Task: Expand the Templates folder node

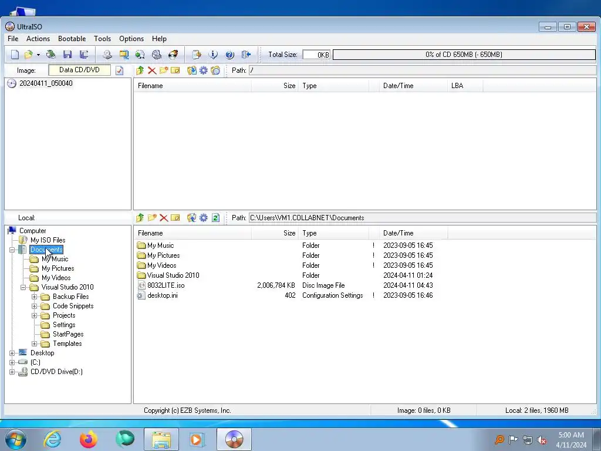Action: tap(34, 344)
